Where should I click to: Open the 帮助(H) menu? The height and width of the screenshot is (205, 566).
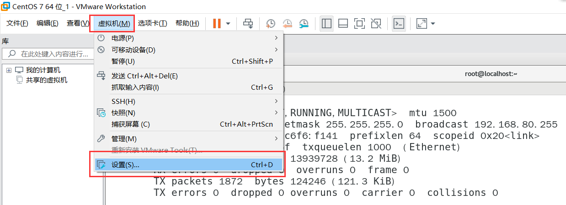(x=187, y=23)
